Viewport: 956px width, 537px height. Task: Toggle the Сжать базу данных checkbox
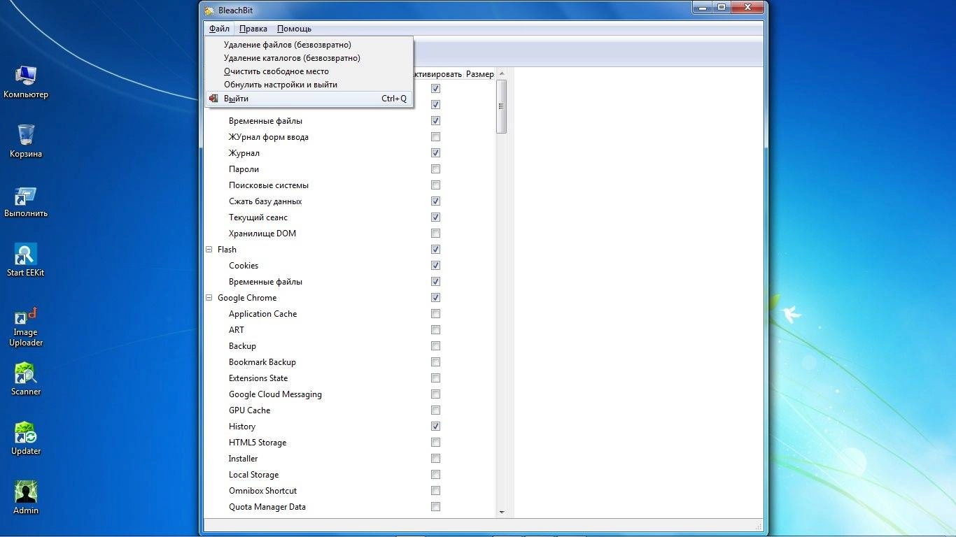point(435,201)
